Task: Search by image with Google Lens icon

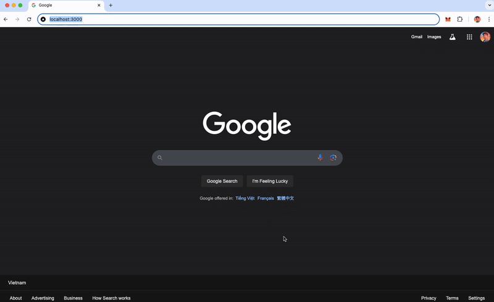Action: [x=333, y=157]
